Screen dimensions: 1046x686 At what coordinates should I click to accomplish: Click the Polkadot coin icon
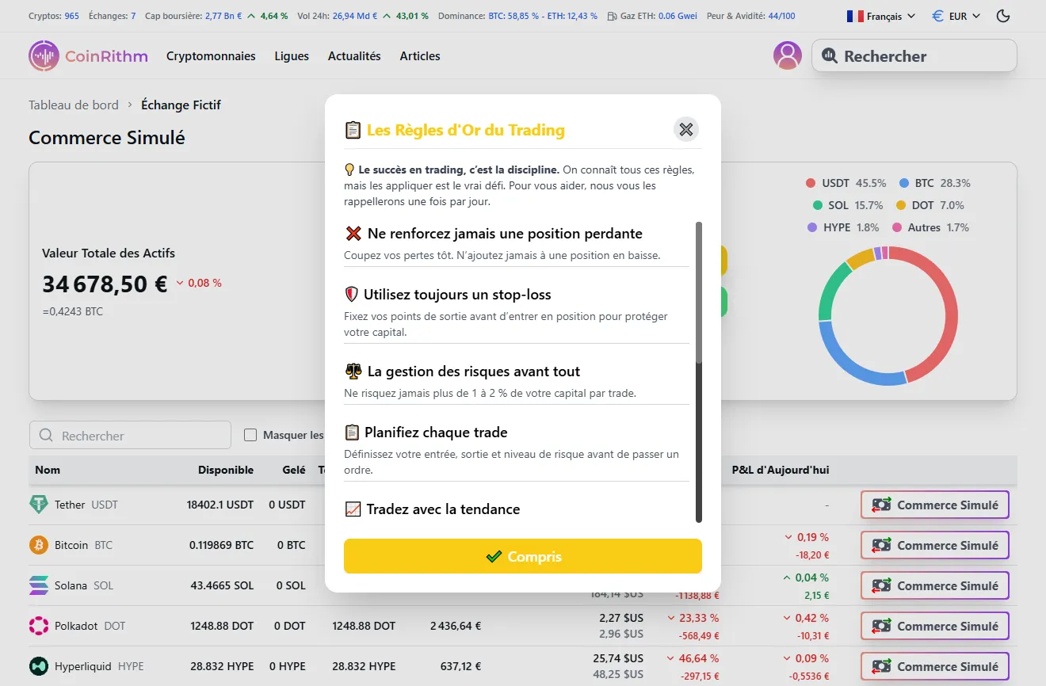click(40, 626)
